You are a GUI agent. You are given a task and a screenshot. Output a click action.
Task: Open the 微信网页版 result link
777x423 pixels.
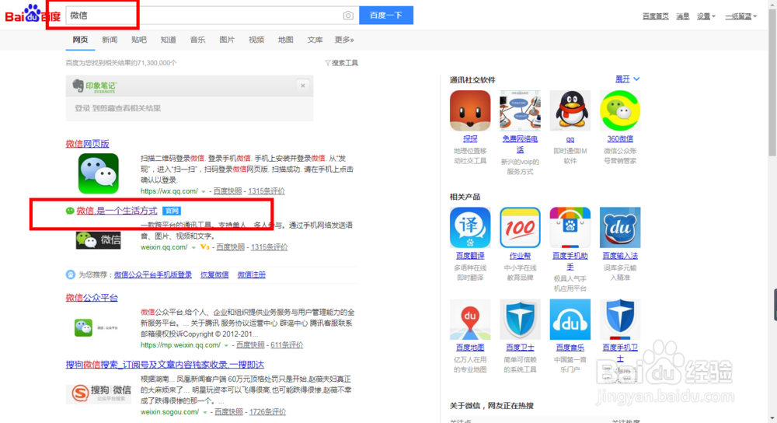click(87, 144)
